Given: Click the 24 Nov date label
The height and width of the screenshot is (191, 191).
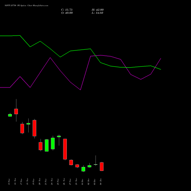Looking at the screenshot, I should [52, 181].
